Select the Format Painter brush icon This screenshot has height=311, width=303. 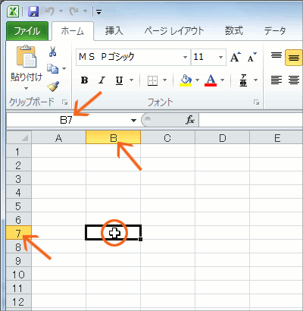click(x=53, y=86)
